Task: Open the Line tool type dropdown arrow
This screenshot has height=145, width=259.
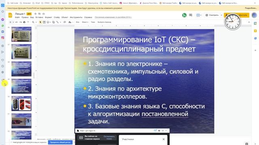Action: point(60,22)
